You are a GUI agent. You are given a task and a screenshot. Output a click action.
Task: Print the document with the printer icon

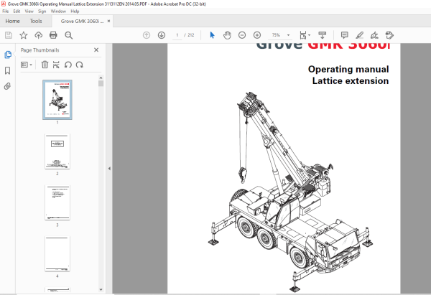53,35
